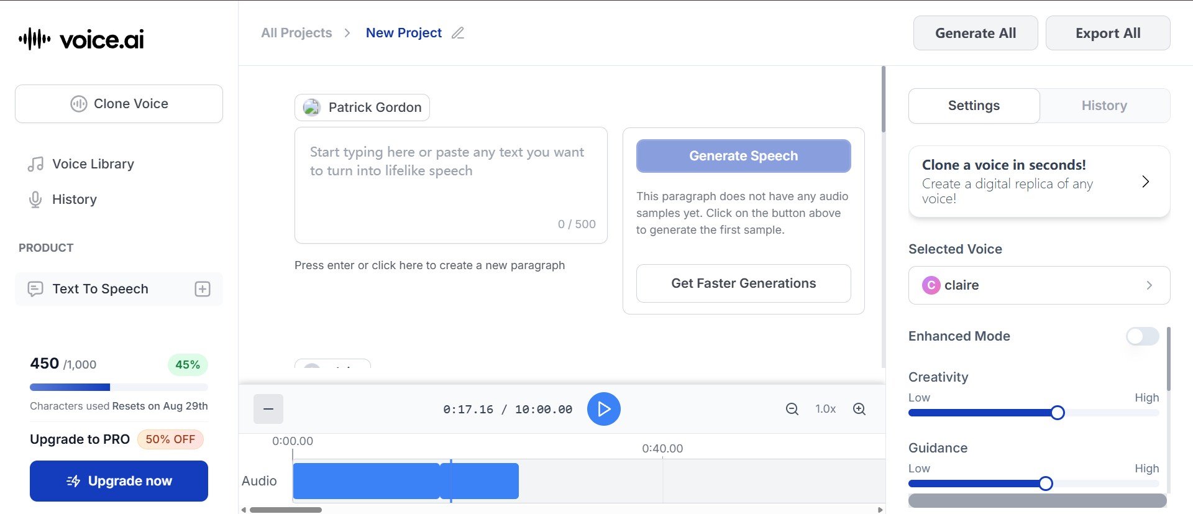Screen dimensions: 1193x514
Task: Click the left arrow of the timeline scrollbar
Action: point(244,510)
